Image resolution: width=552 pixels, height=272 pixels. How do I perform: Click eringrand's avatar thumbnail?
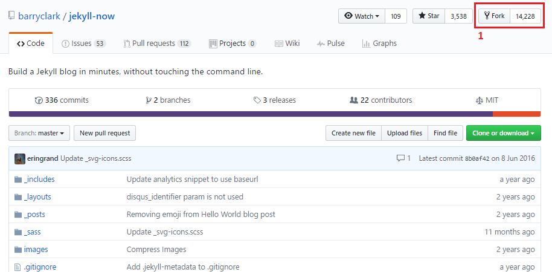[x=20, y=158]
